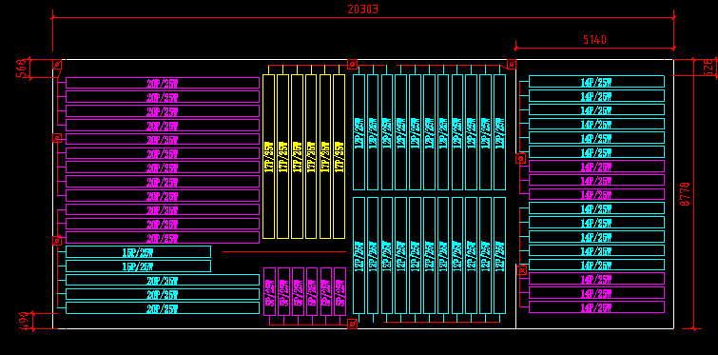
Task: Select the red horizontal line below yellow bars
Action: coord(284,251)
